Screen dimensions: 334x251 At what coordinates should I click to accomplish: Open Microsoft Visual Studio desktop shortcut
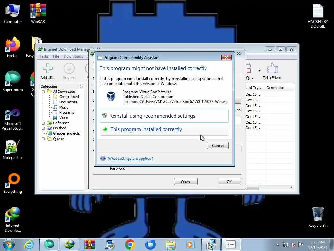[13, 120]
